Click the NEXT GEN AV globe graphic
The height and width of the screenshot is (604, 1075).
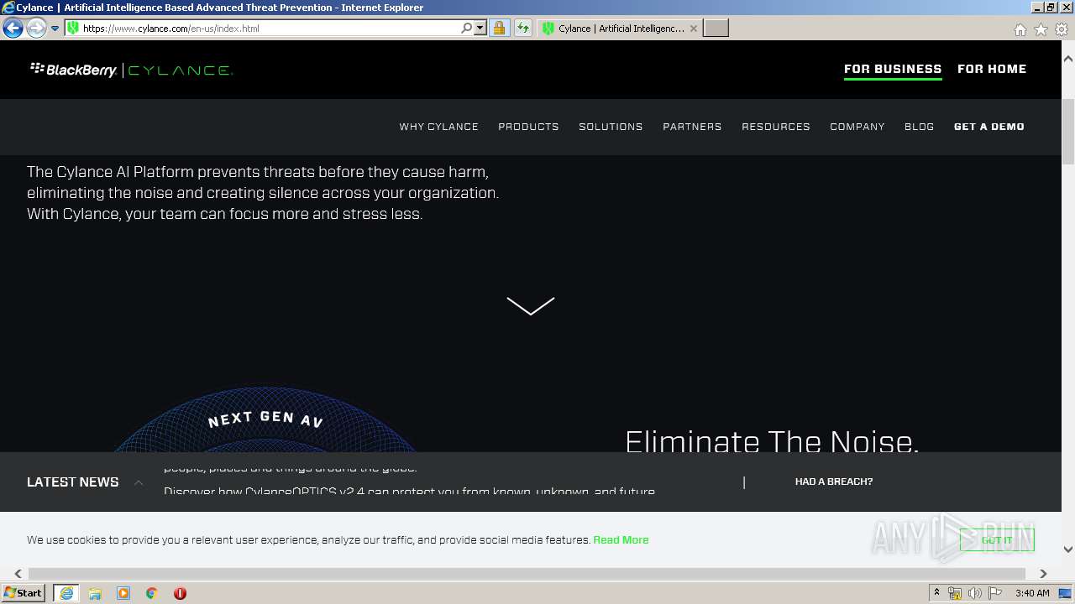pyautogui.click(x=265, y=419)
